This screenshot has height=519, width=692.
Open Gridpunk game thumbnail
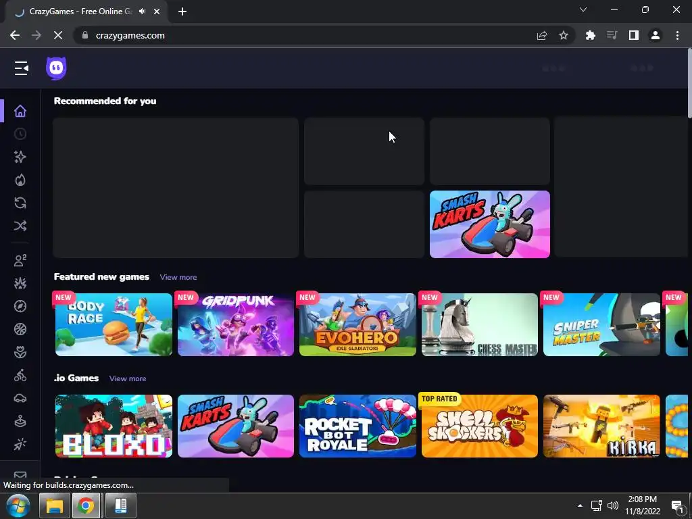(x=236, y=324)
